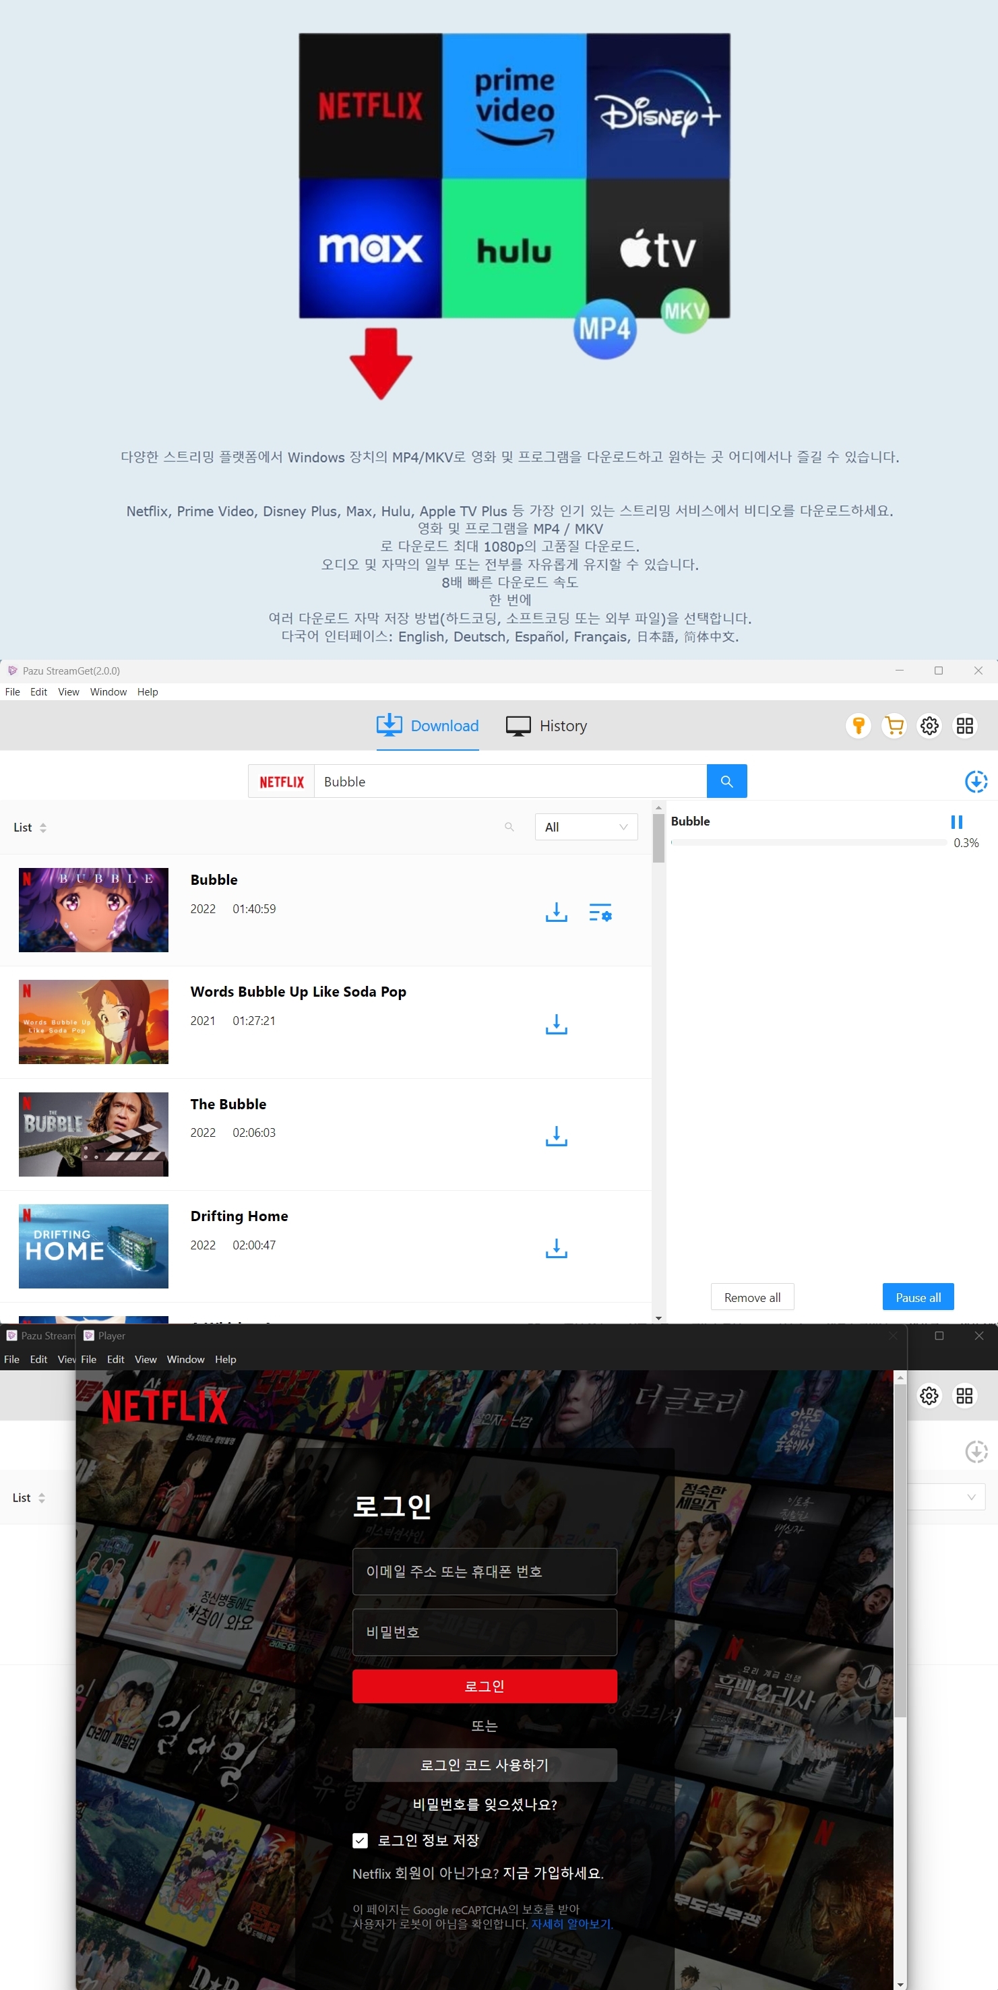Click 로그인 코드 사용하기 button
This screenshot has height=1990, width=998.
point(485,1764)
